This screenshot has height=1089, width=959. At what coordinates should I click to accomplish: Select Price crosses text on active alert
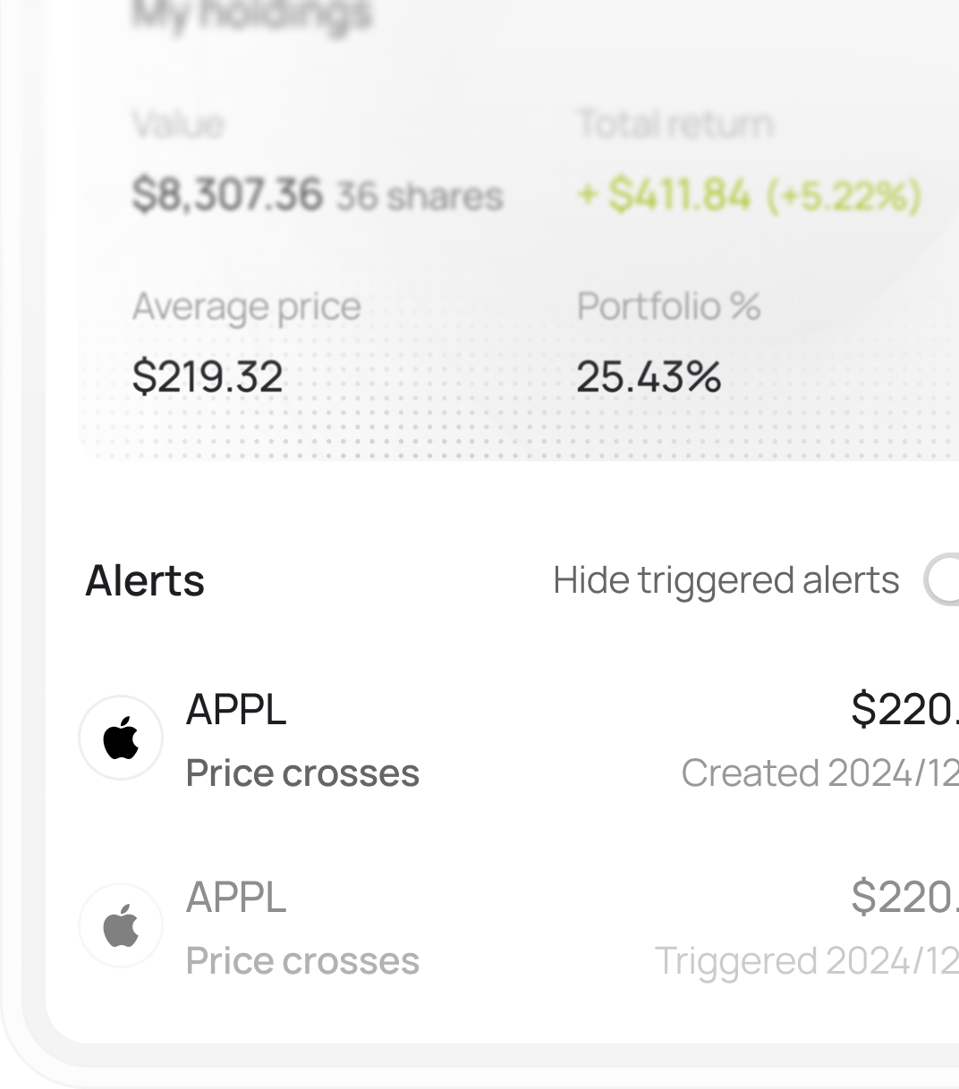[x=302, y=773]
